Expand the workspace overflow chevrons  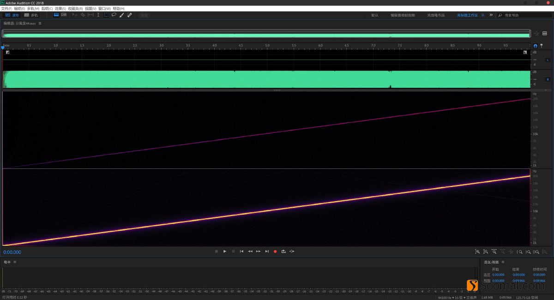click(490, 15)
